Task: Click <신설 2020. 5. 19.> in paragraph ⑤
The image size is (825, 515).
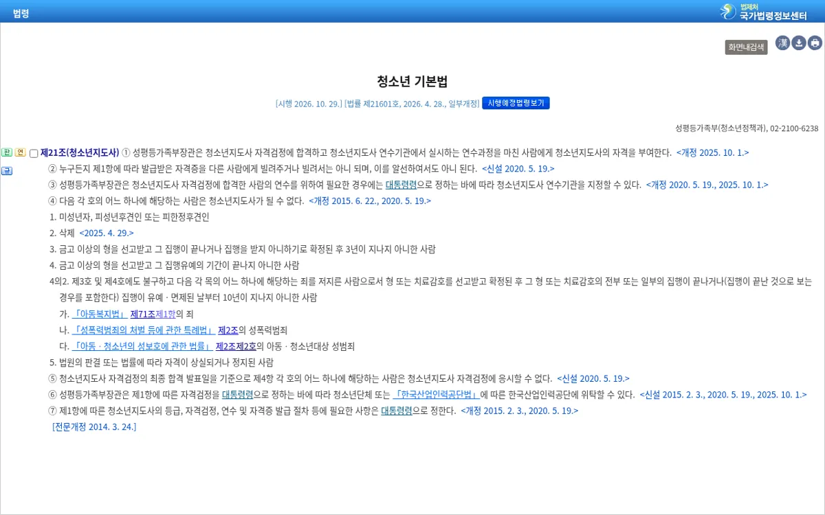Action: [593, 378]
